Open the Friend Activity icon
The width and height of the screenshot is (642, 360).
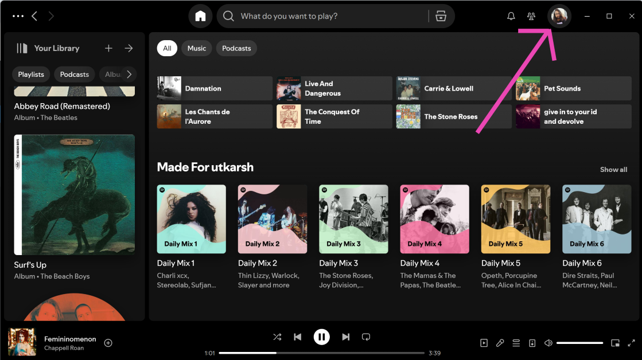point(531,17)
